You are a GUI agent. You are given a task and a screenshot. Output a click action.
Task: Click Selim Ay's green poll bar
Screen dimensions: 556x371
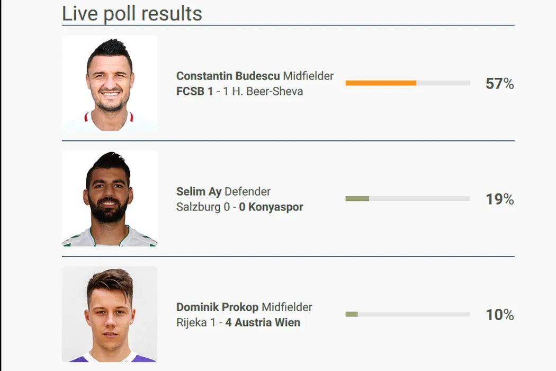pyautogui.click(x=357, y=199)
